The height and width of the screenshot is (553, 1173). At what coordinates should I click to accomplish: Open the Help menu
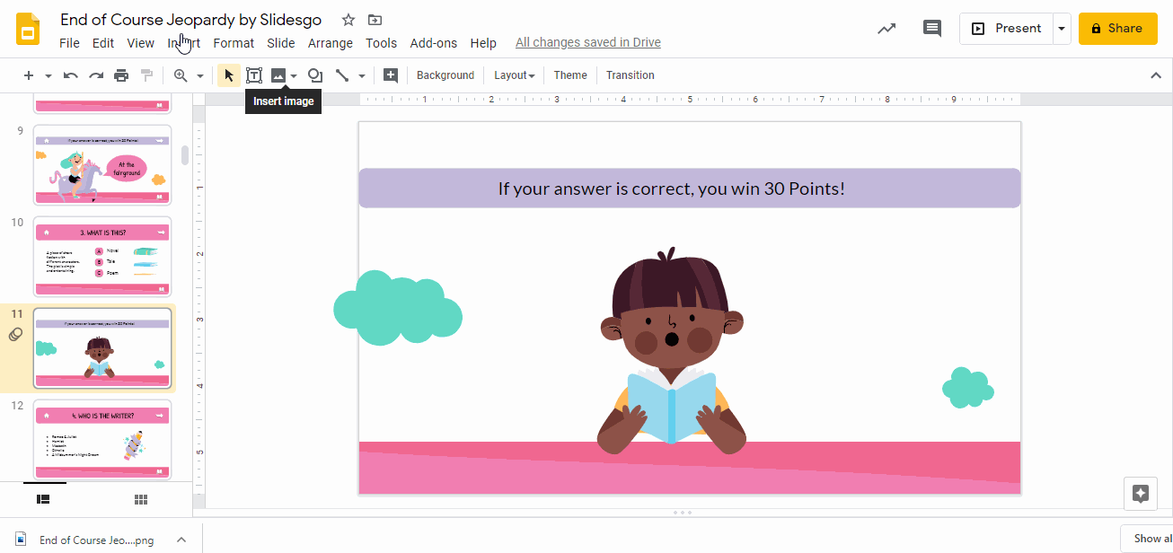(x=483, y=43)
